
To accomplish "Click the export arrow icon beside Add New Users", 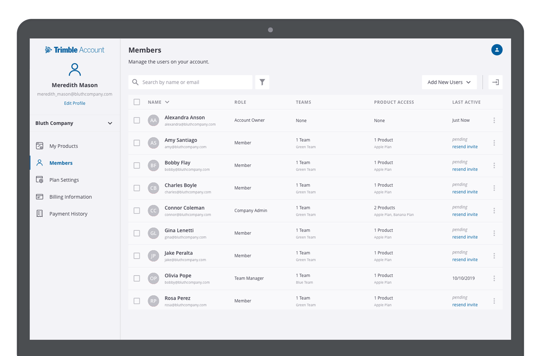I will [495, 82].
